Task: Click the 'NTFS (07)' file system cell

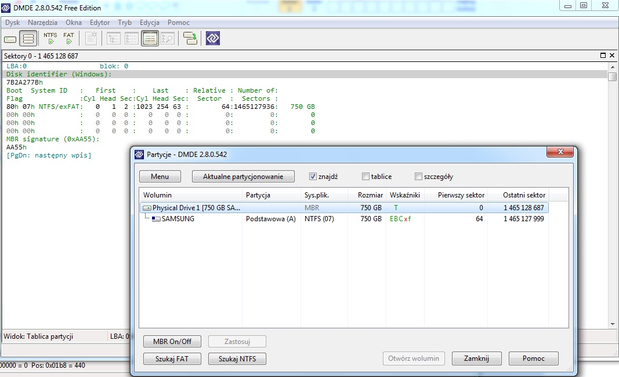Action: coord(320,219)
